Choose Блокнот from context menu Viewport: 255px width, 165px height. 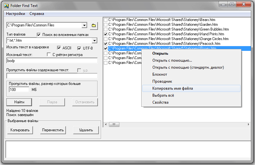pyautogui.click(x=191, y=74)
